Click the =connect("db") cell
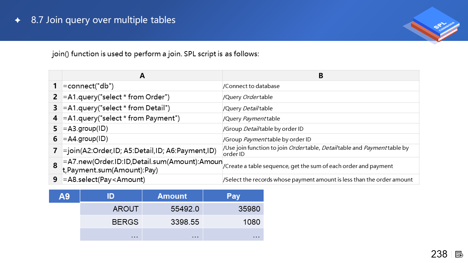 142,86
